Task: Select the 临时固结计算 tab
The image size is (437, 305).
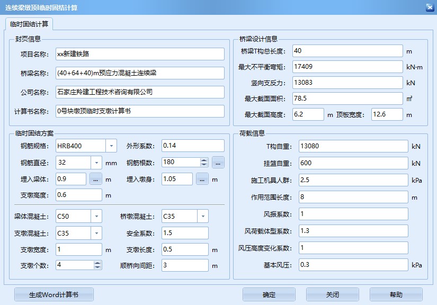Action: point(29,24)
